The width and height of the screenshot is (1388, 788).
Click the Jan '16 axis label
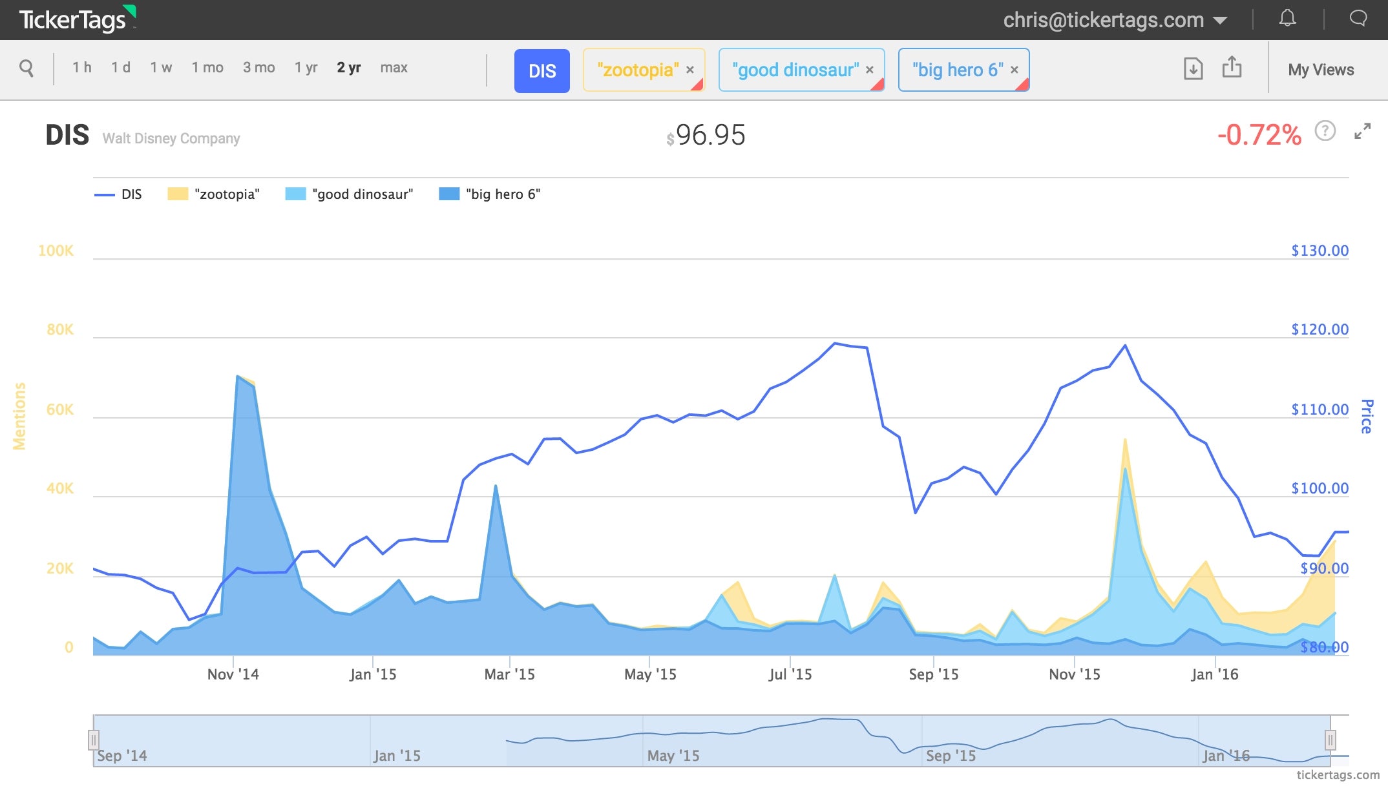tap(1214, 674)
